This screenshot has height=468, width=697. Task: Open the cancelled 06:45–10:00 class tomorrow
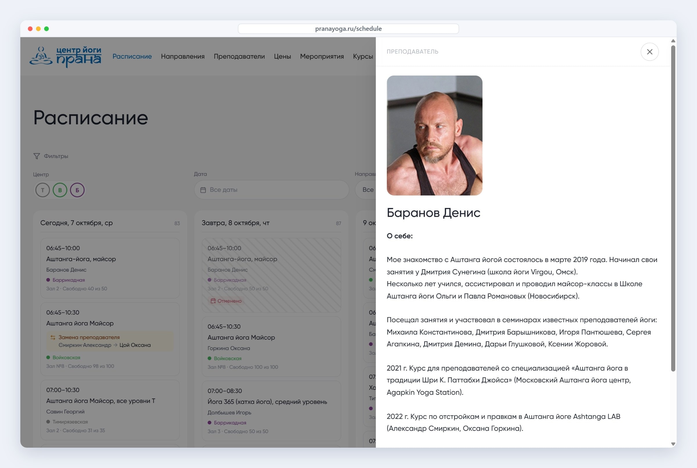(271, 275)
